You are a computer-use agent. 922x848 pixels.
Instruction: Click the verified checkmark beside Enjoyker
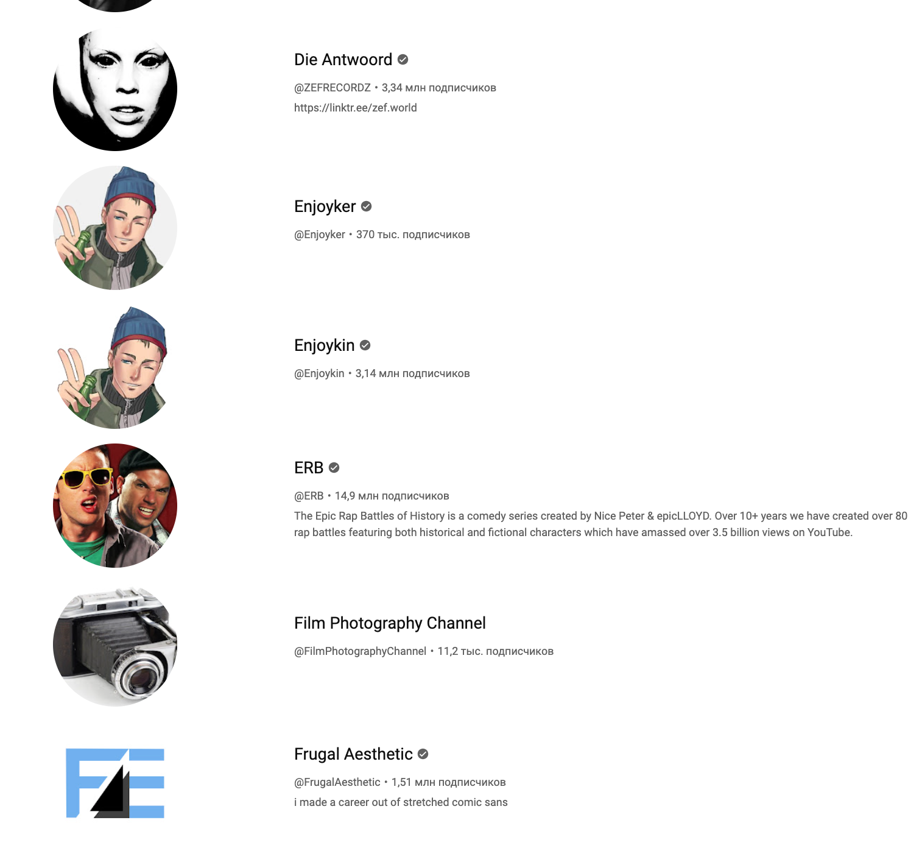click(x=366, y=207)
